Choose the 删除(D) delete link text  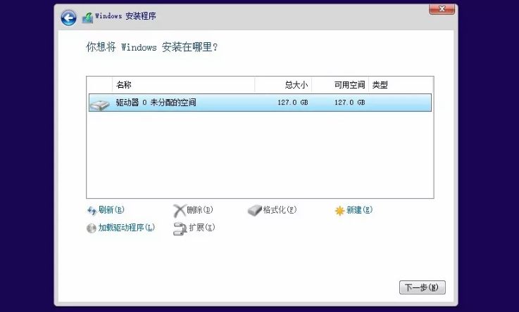[x=200, y=210]
